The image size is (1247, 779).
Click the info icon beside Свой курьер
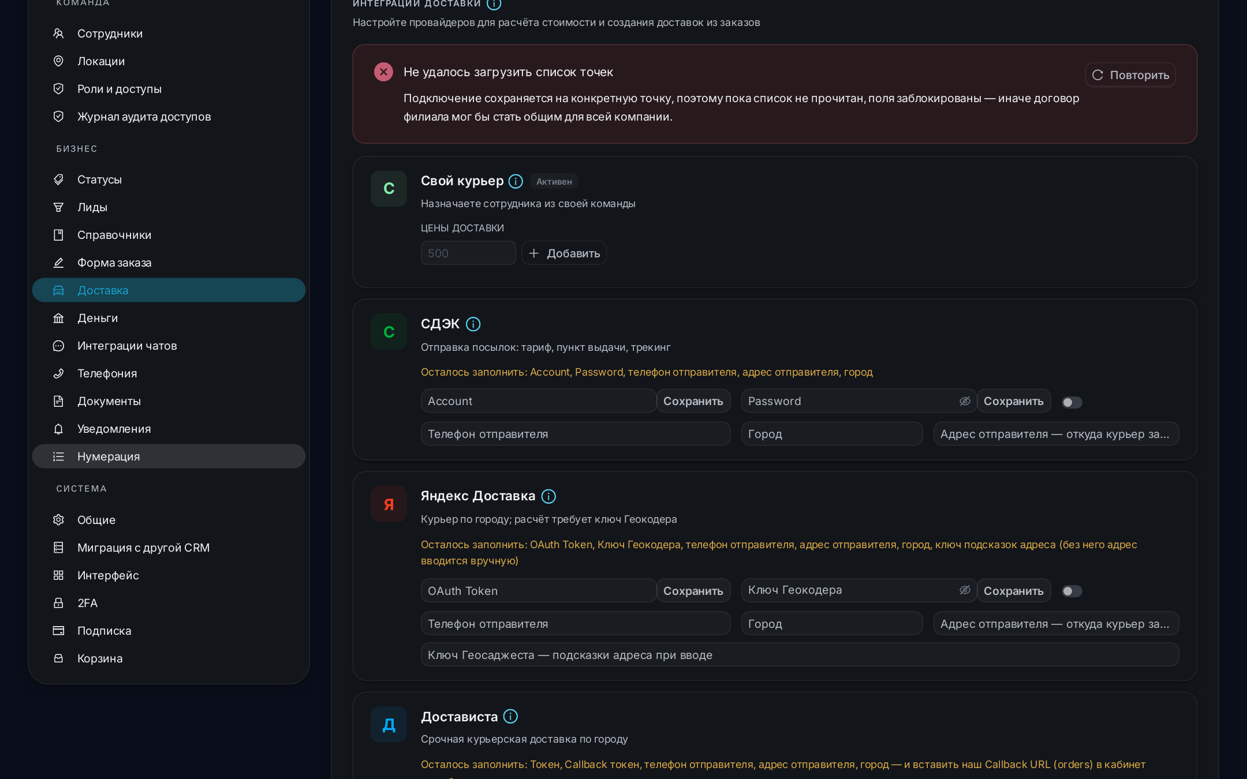516,181
